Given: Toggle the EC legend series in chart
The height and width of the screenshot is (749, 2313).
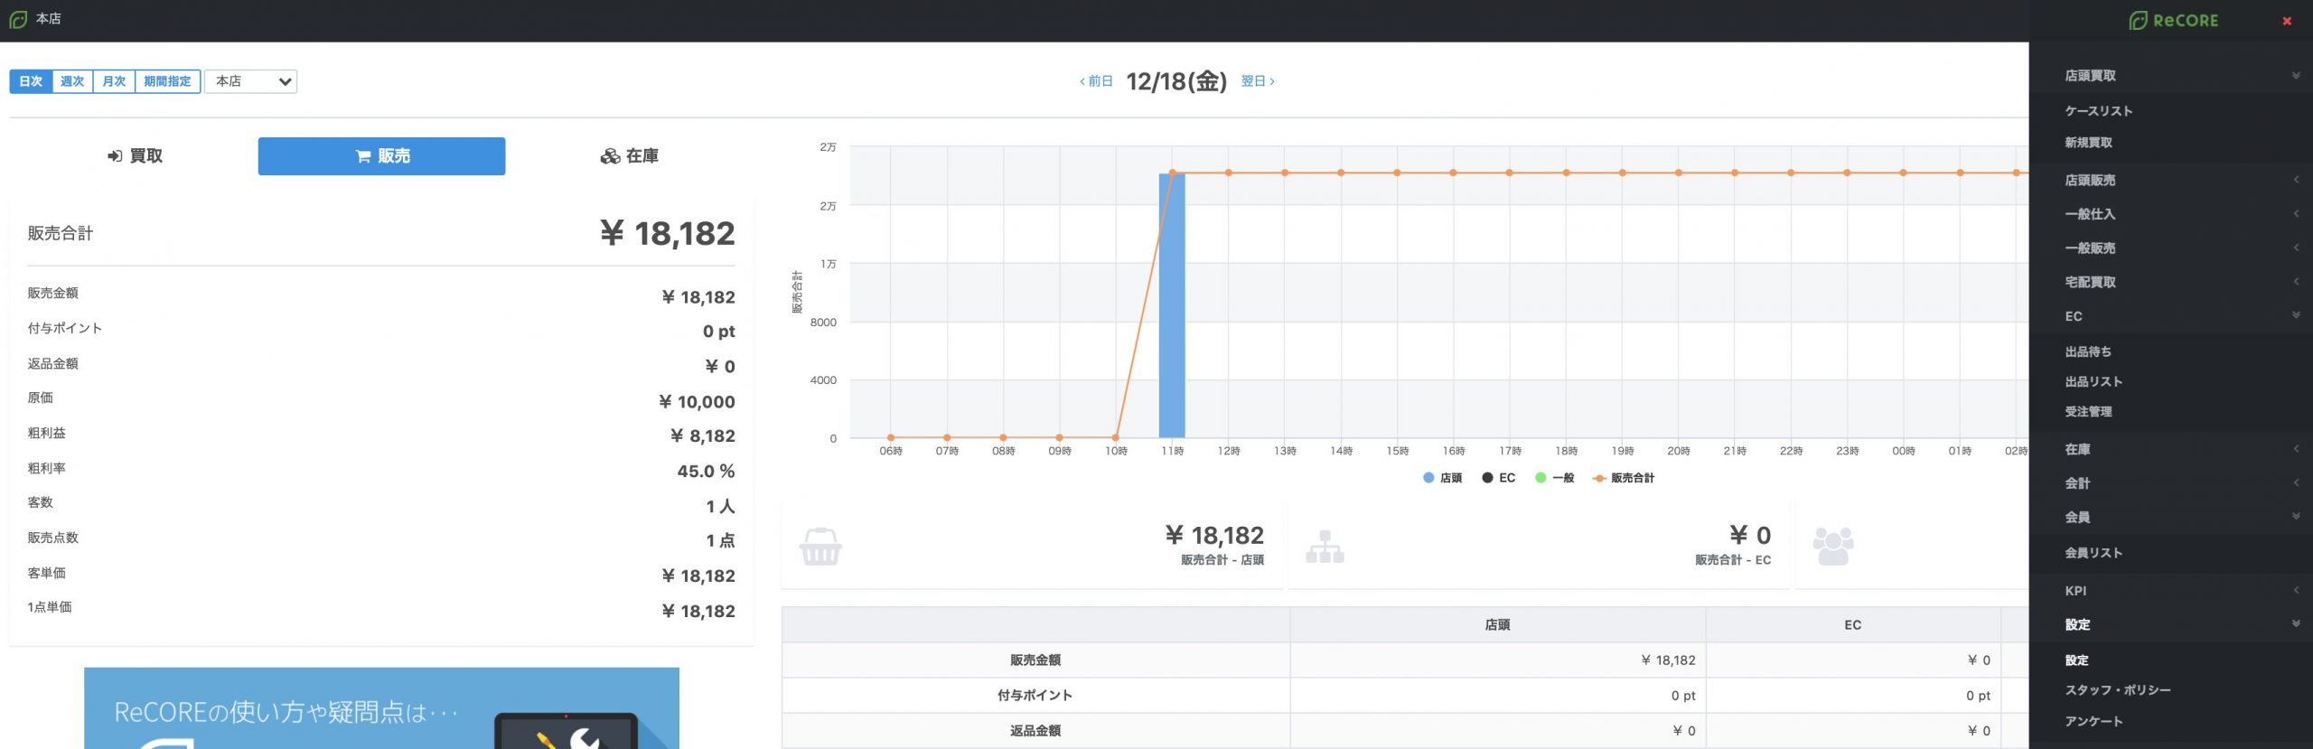Looking at the screenshot, I should 1498,478.
